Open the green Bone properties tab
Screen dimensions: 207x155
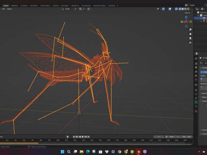tap(196, 106)
